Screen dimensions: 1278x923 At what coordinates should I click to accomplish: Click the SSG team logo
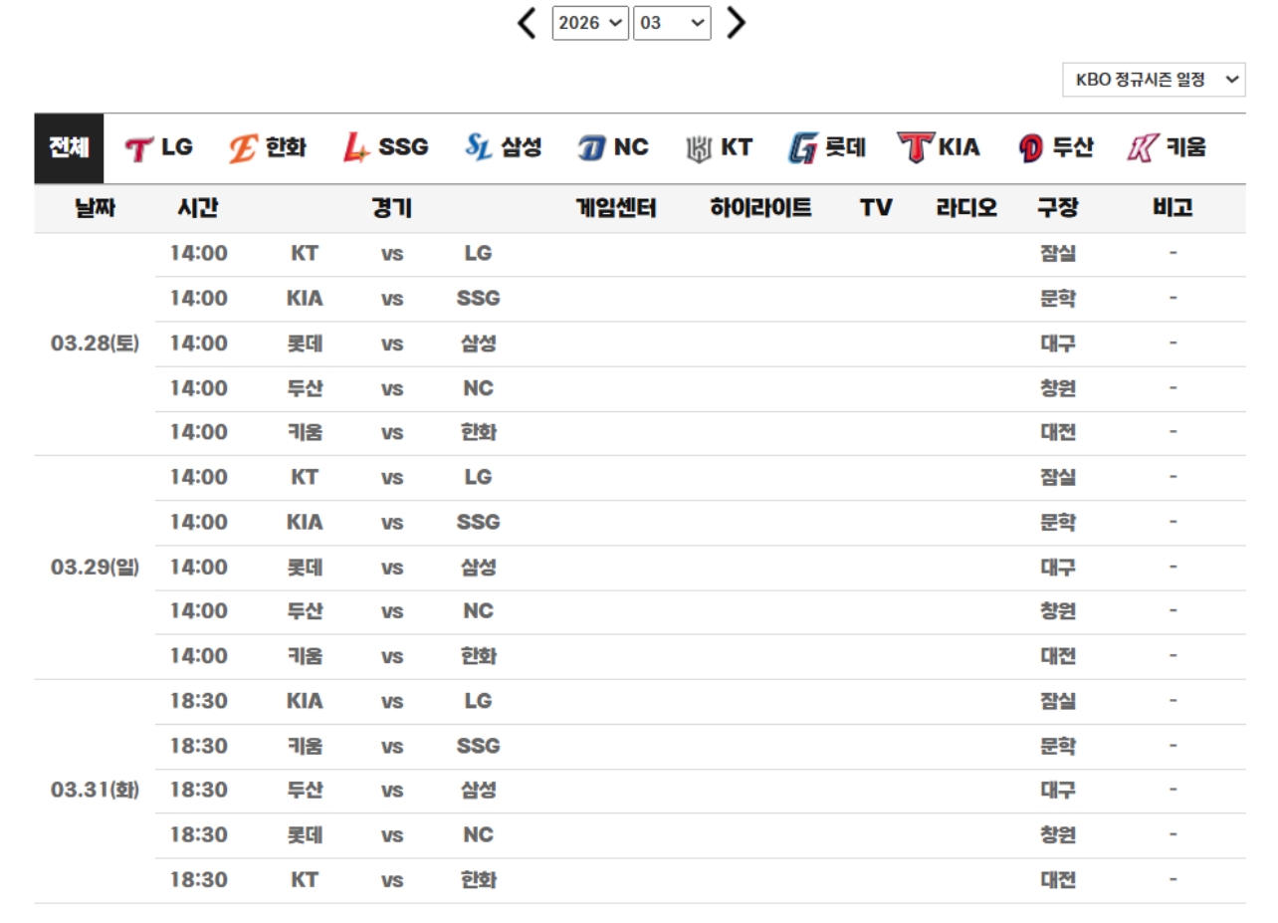(356, 149)
